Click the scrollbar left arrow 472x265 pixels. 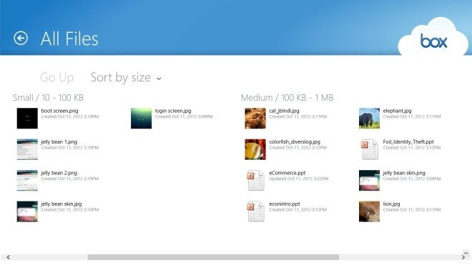[x=8, y=257]
